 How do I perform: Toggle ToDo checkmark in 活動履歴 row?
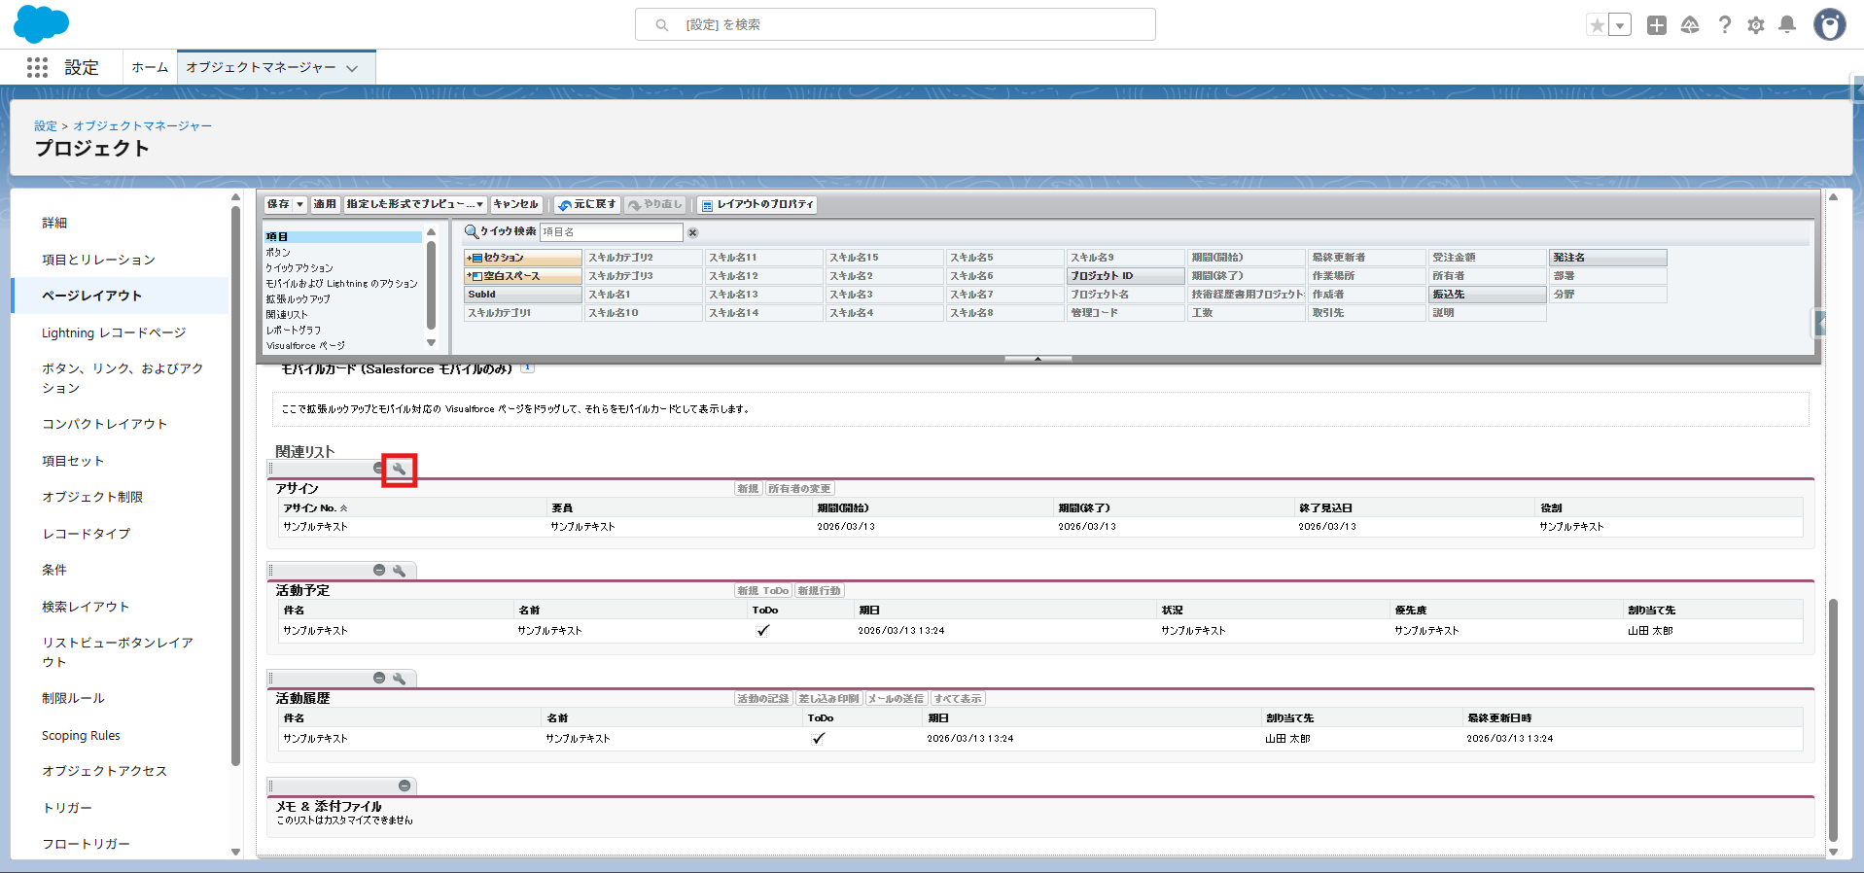[819, 739]
